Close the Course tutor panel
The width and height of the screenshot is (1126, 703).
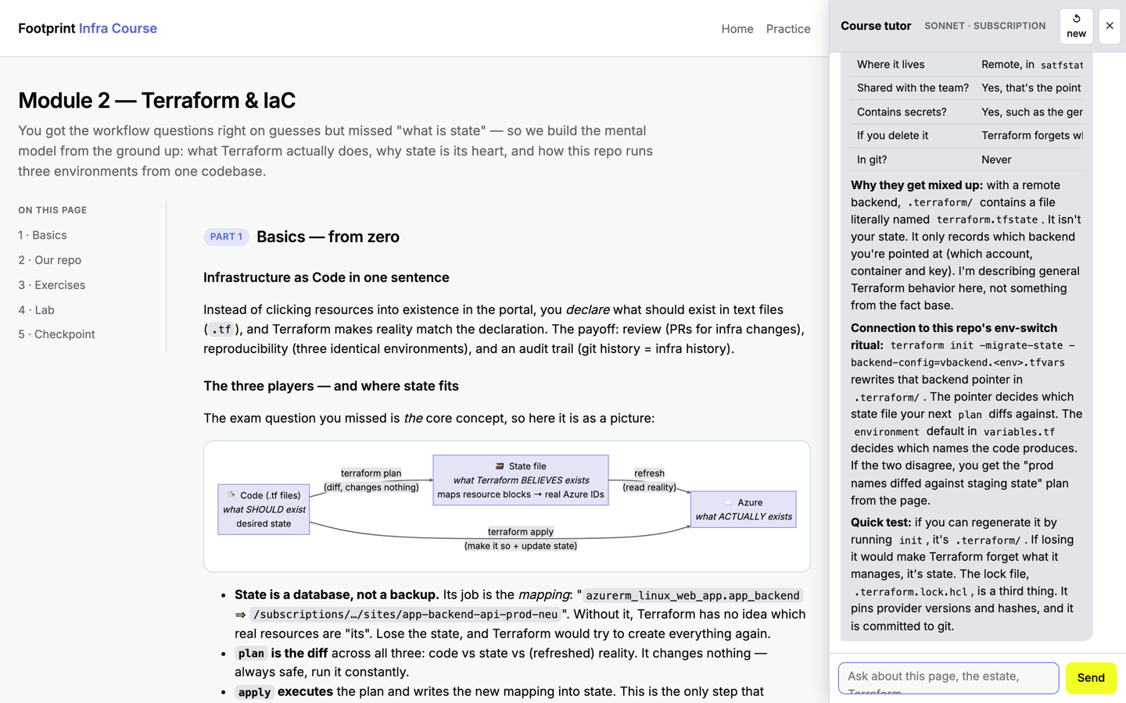click(x=1110, y=26)
